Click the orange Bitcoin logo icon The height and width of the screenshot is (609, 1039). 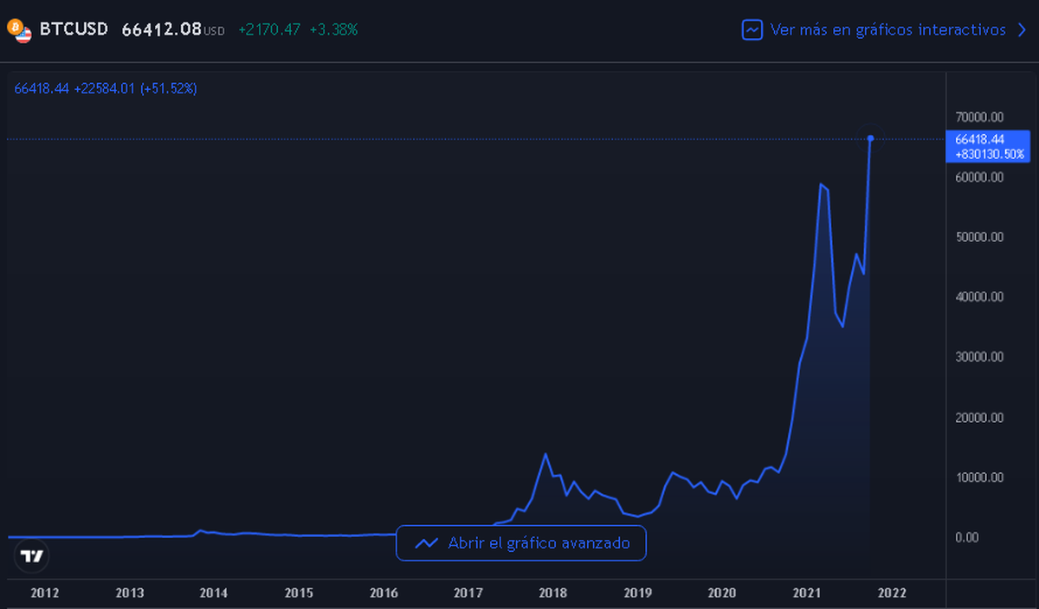pyautogui.click(x=15, y=27)
